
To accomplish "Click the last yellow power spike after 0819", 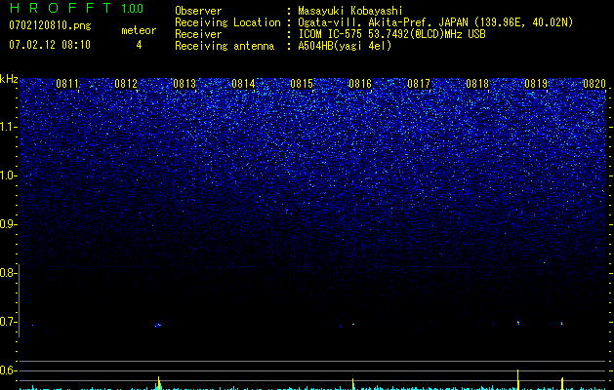I will coord(562,383).
